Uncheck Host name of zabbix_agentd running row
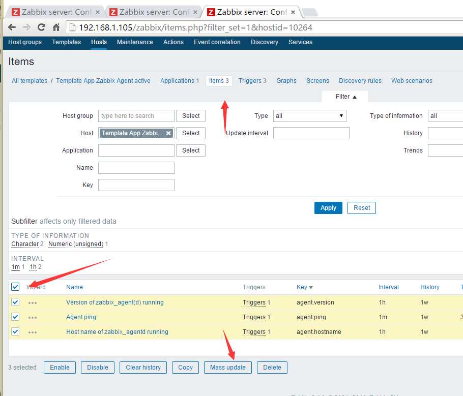463x396 pixels. click(x=15, y=331)
